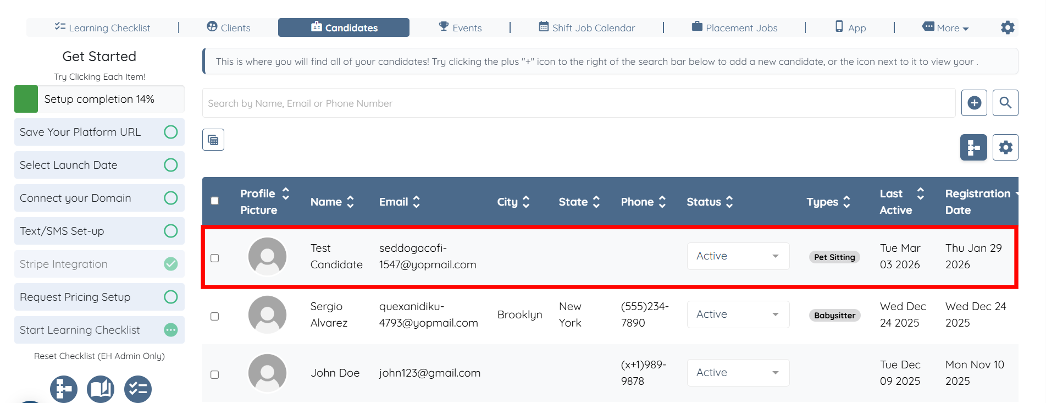Toggle Save Your Platform URL completion circle
Viewport: 1046px width, 403px height.
[171, 132]
